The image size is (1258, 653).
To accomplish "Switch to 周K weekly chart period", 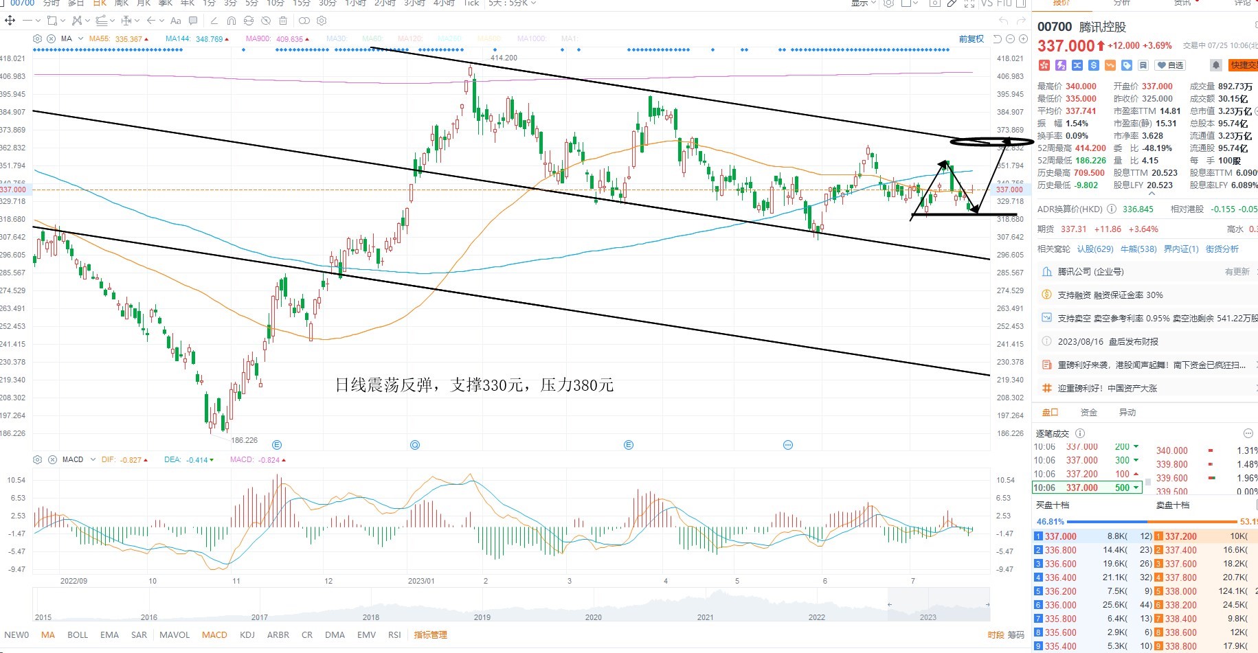I will point(122,3).
